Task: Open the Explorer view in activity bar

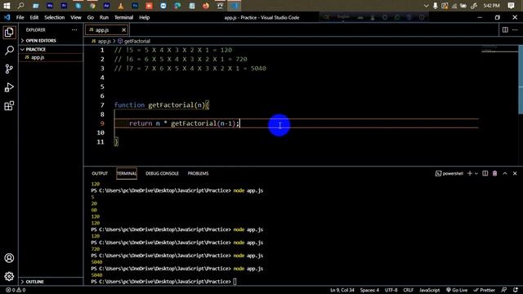Action: point(9,33)
